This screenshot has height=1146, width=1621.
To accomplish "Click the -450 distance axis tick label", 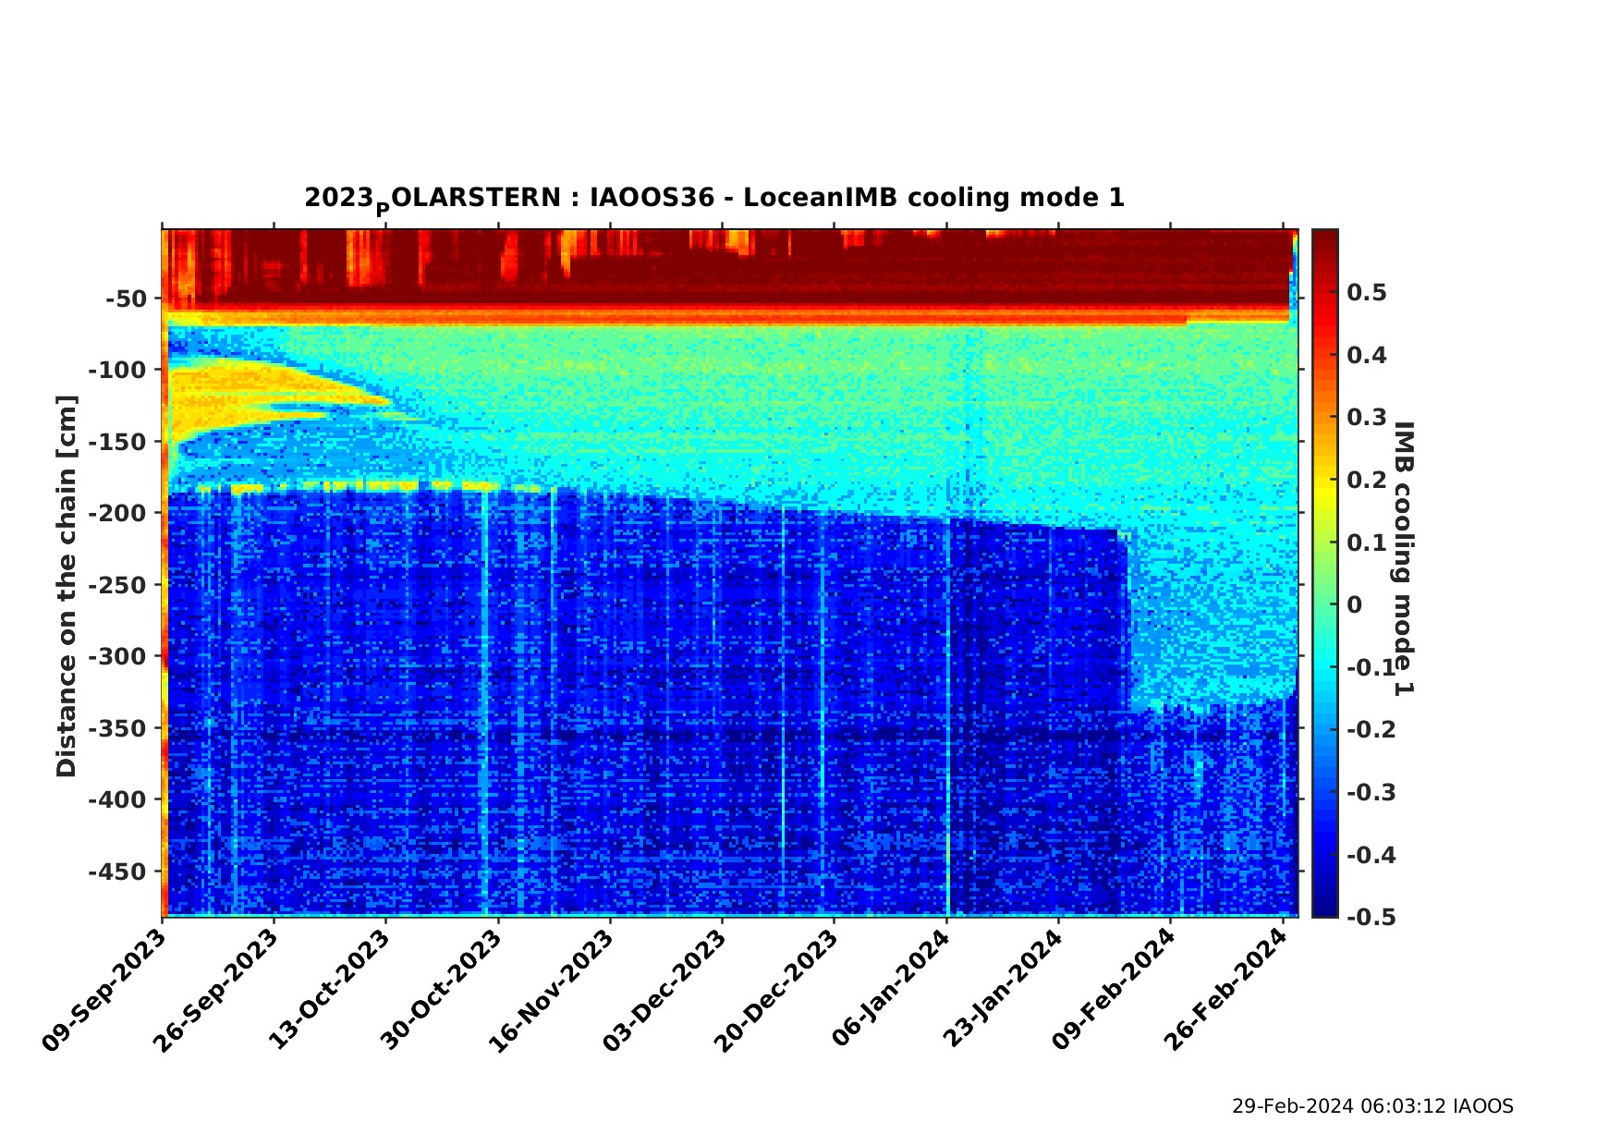I will [118, 872].
